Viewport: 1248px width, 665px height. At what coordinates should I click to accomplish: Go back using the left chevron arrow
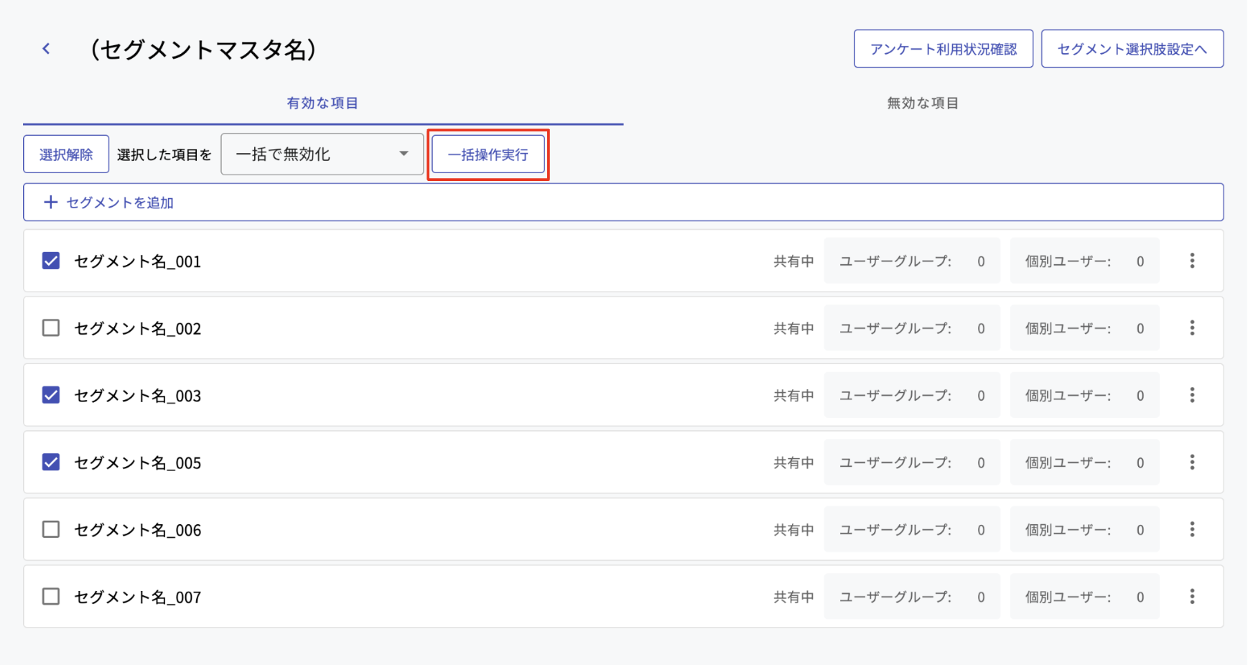[x=46, y=49]
